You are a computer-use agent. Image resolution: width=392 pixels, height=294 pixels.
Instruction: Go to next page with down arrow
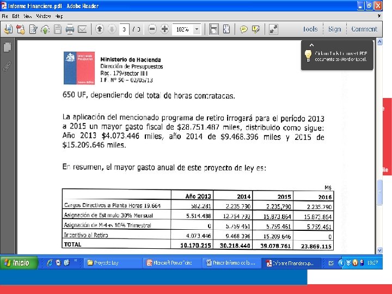[x=112, y=29]
